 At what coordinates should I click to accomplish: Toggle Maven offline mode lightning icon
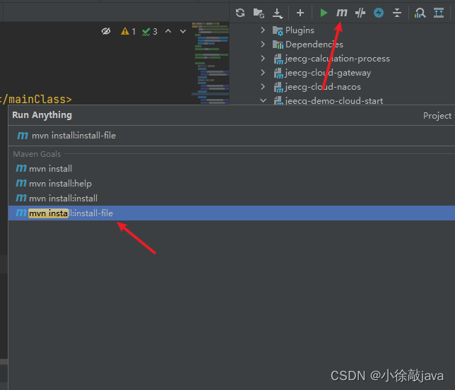(379, 13)
